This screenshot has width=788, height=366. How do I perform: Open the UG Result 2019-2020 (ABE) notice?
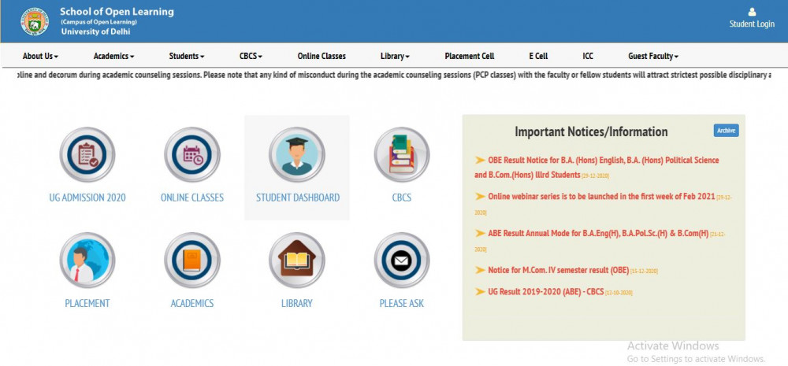coord(545,291)
